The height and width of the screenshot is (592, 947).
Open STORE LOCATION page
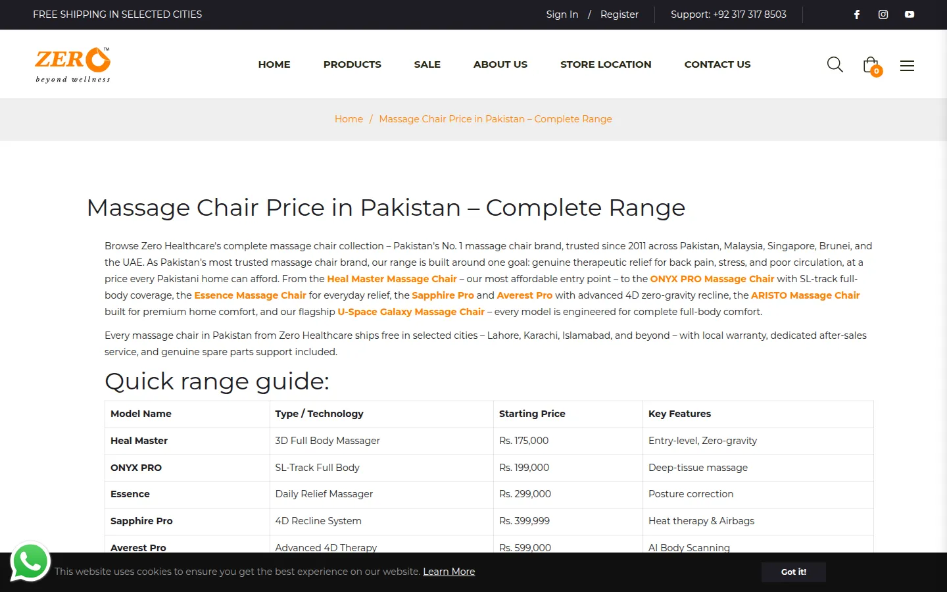(x=606, y=64)
